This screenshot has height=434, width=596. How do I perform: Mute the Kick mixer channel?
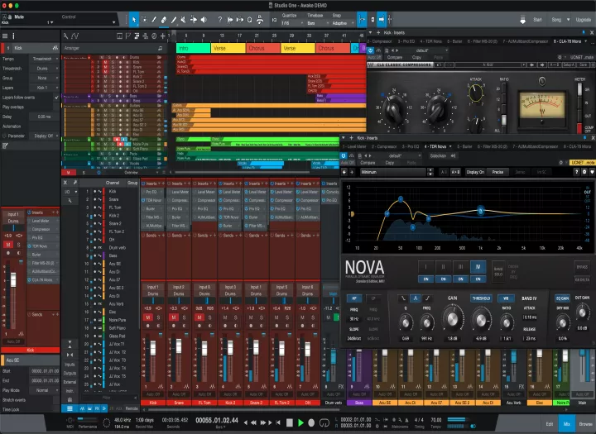tap(148, 317)
